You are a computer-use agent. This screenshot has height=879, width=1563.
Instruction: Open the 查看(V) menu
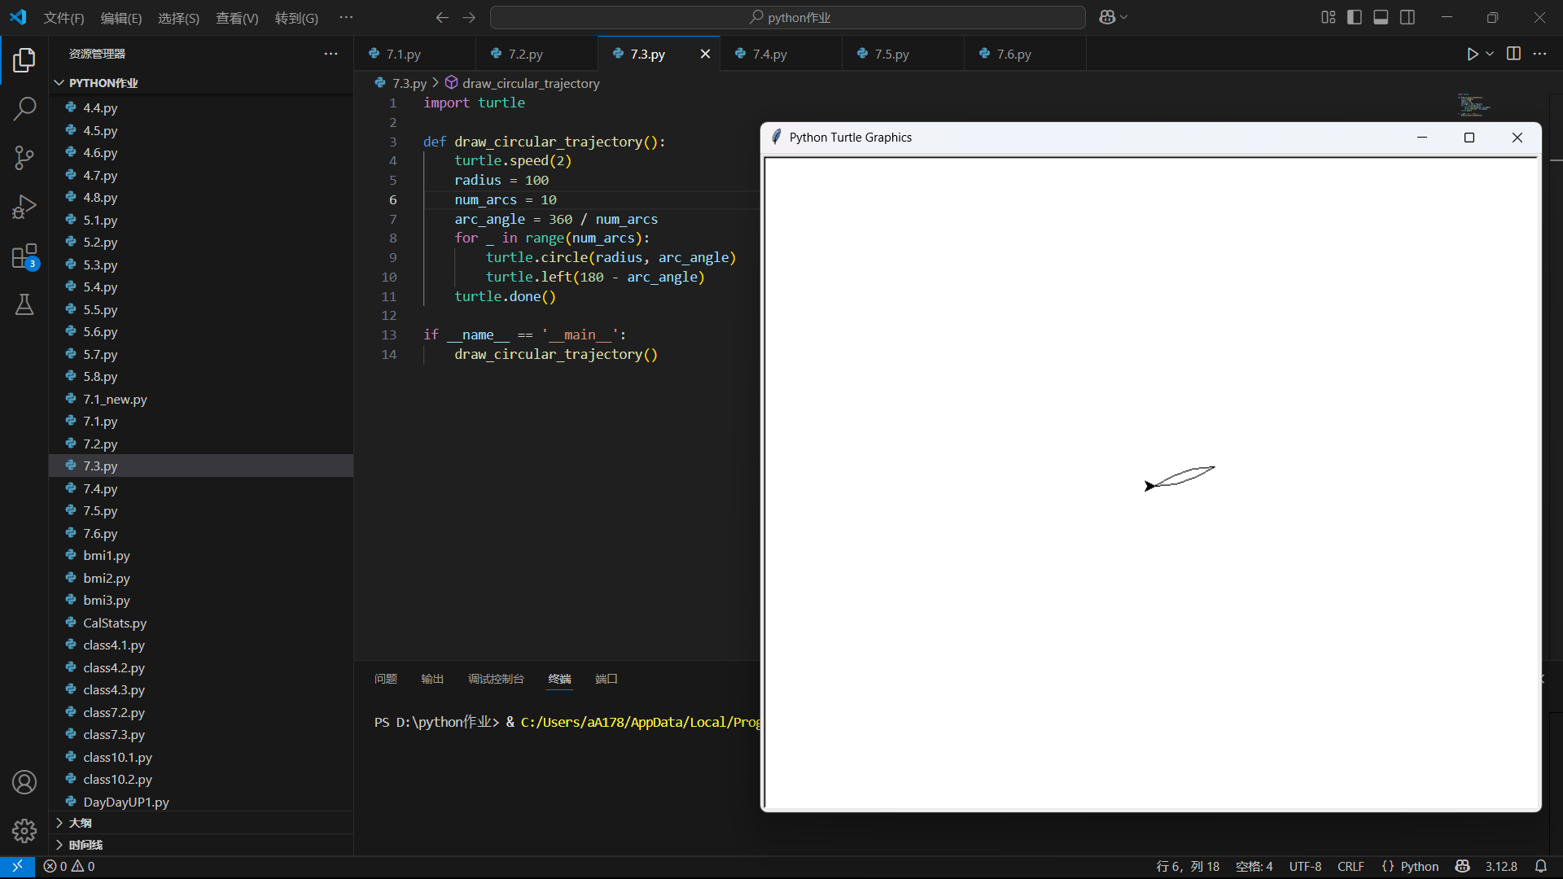236,18
